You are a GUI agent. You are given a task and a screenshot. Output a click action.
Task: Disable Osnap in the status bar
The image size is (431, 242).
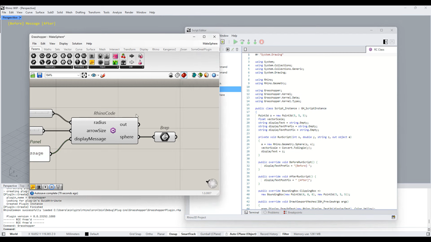point(173,234)
